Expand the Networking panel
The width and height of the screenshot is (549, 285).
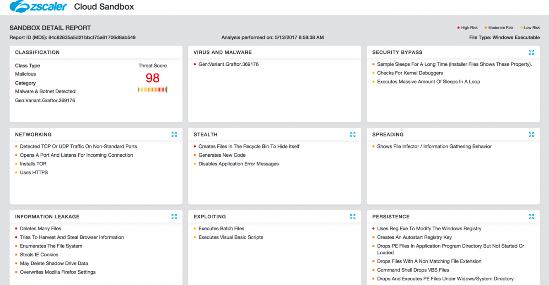(x=174, y=135)
